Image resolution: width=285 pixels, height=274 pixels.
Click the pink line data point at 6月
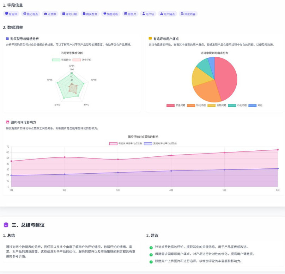point(278,150)
